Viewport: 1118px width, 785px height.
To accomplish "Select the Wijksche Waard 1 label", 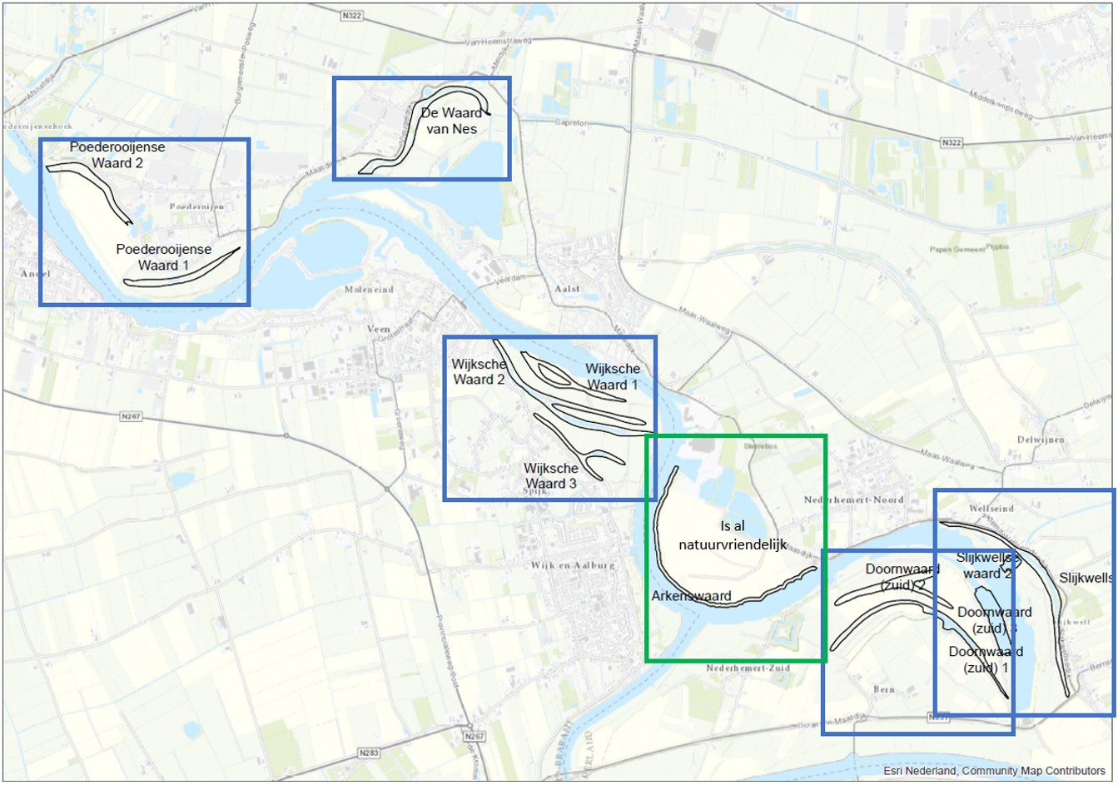I will (x=613, y=376).
